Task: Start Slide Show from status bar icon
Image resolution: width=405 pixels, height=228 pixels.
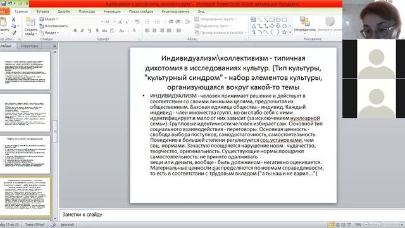Action: (349, 225)
